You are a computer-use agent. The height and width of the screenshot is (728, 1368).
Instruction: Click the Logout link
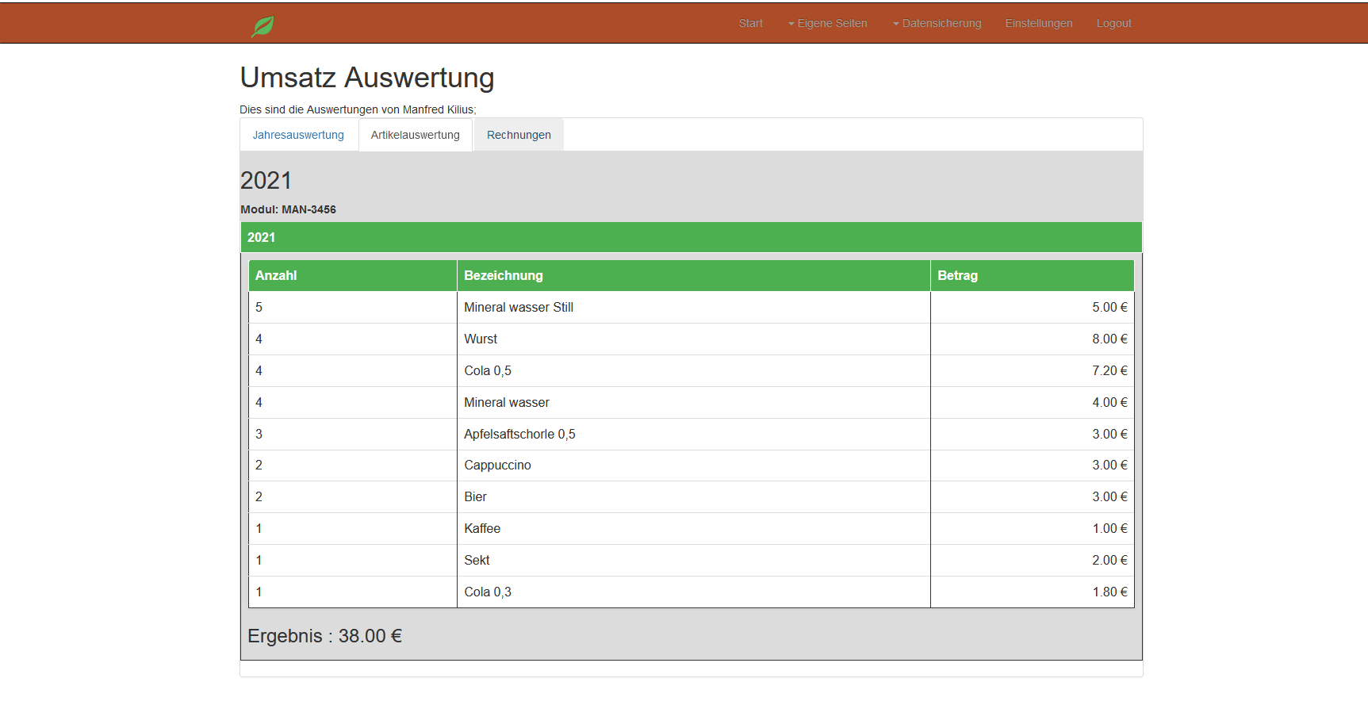[x=1113, y=23]
